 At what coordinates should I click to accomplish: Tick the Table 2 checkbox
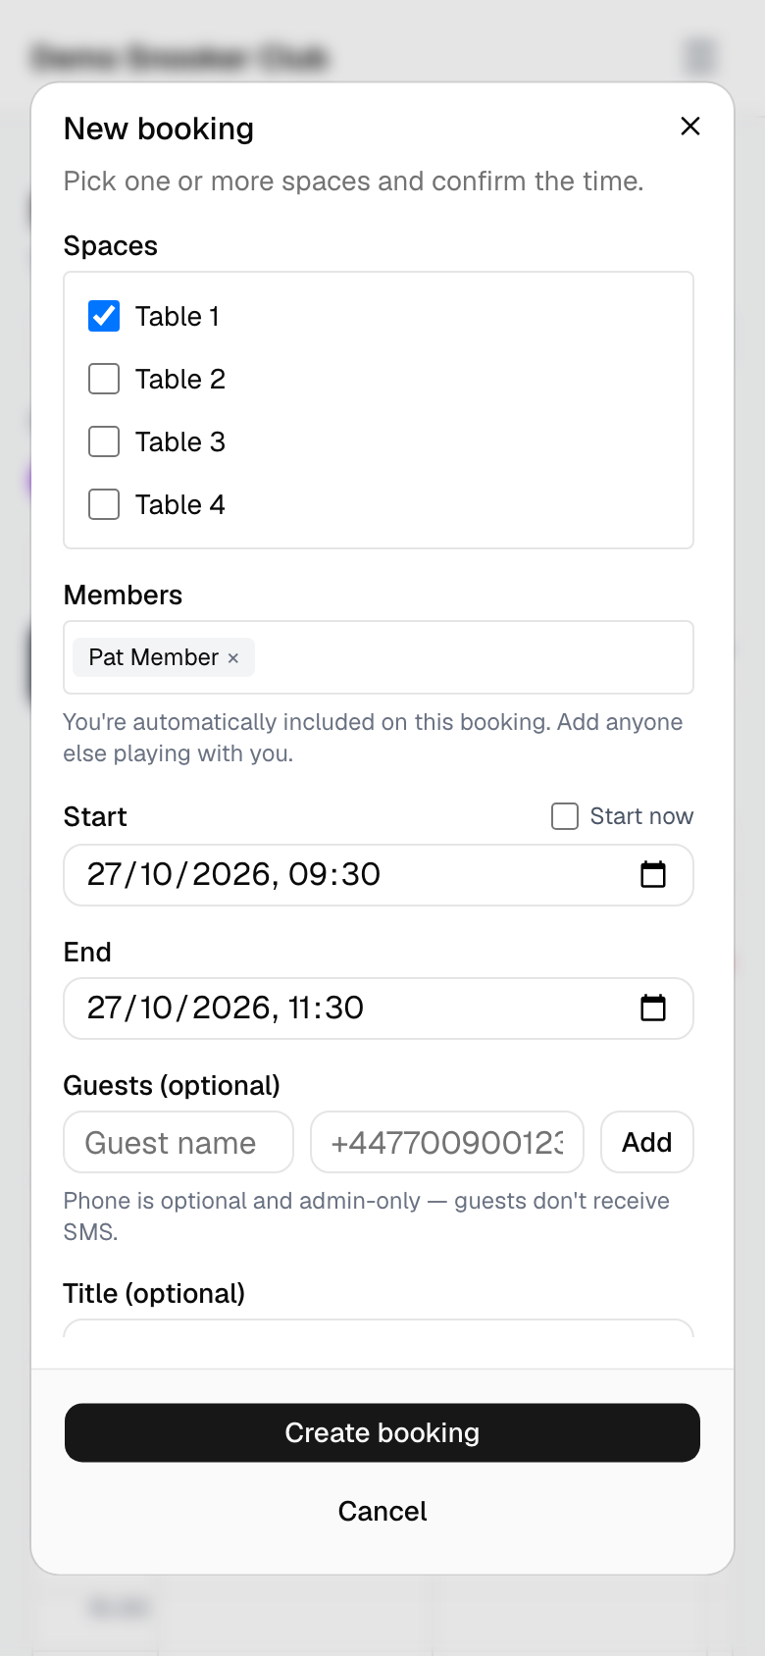104,379
